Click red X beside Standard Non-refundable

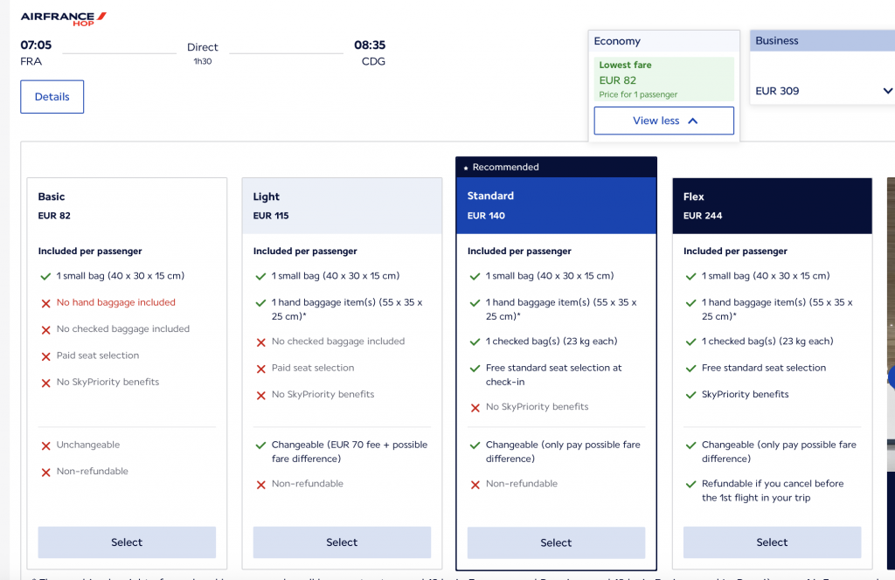475,485
